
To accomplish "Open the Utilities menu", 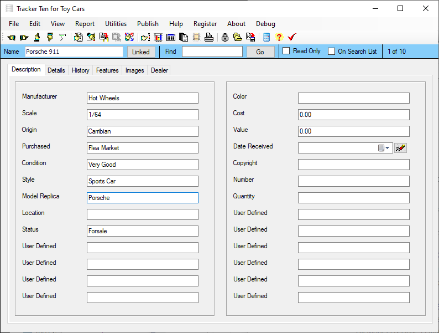I will pos(116,24).
